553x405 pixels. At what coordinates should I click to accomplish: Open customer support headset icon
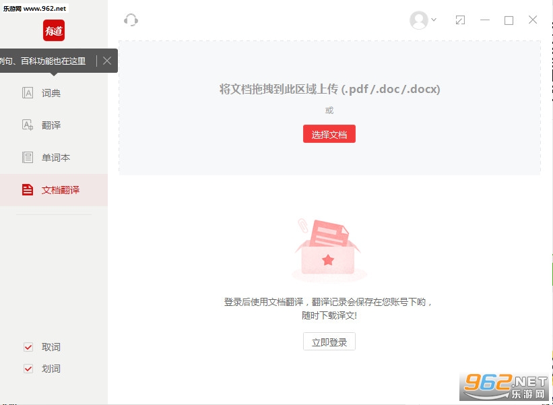(131, 20)
